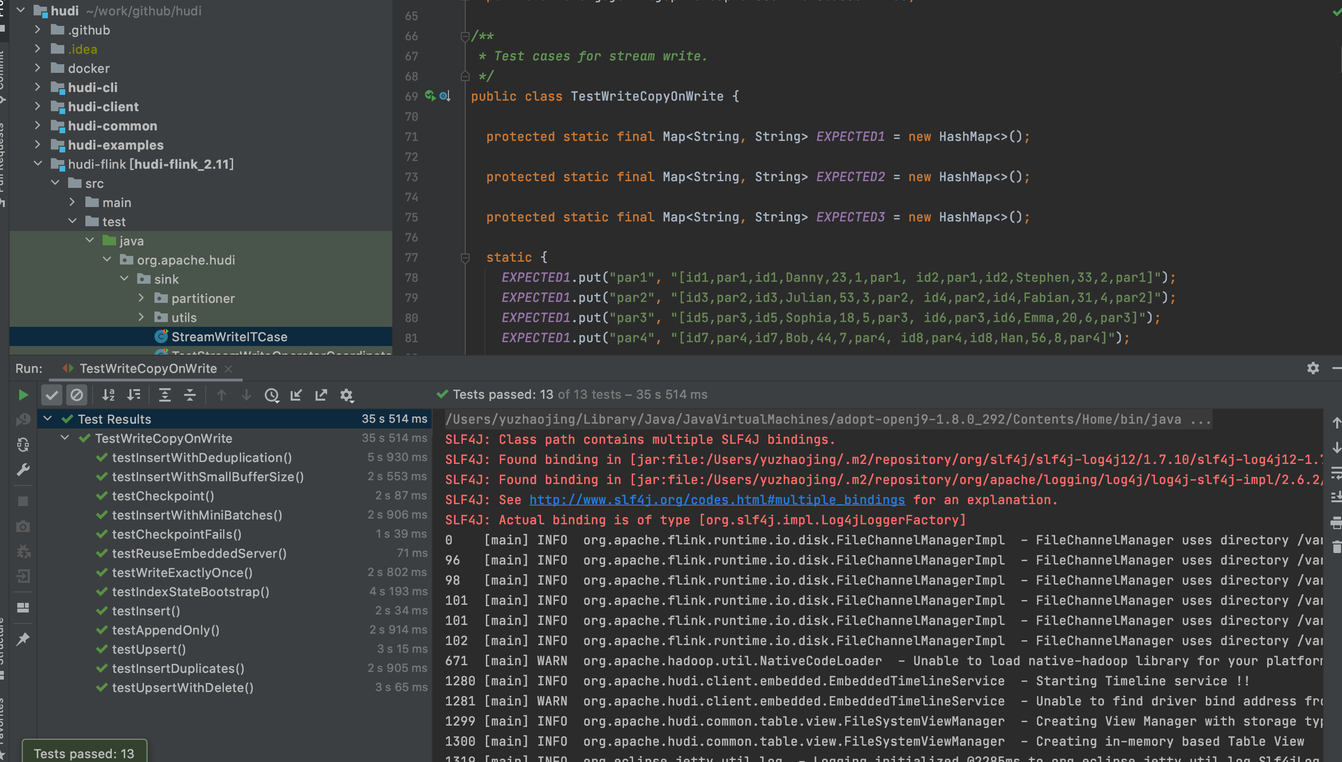The width and height of the screenshot is (1342, 762).
Task: Open test runner settings gear
Action: (x=347, y=394)
